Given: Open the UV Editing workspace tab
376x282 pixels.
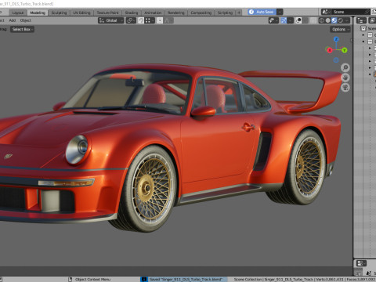Looking at the screenshot, I should click(81, 13).
